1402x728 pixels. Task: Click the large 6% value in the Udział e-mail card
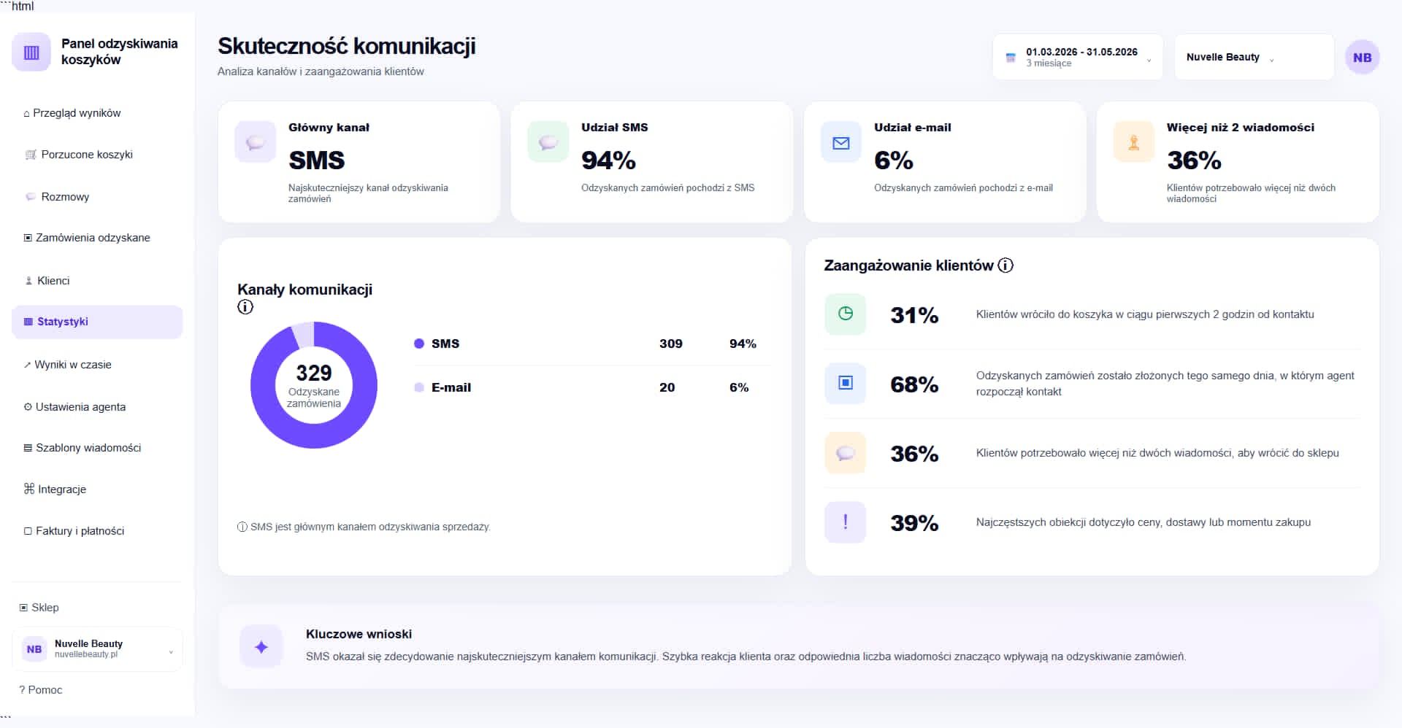(894, 160)
